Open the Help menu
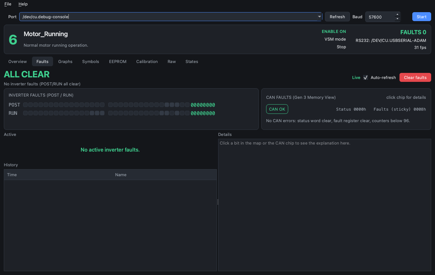Screen dimensions: 435x275 (x=23, y=4)
